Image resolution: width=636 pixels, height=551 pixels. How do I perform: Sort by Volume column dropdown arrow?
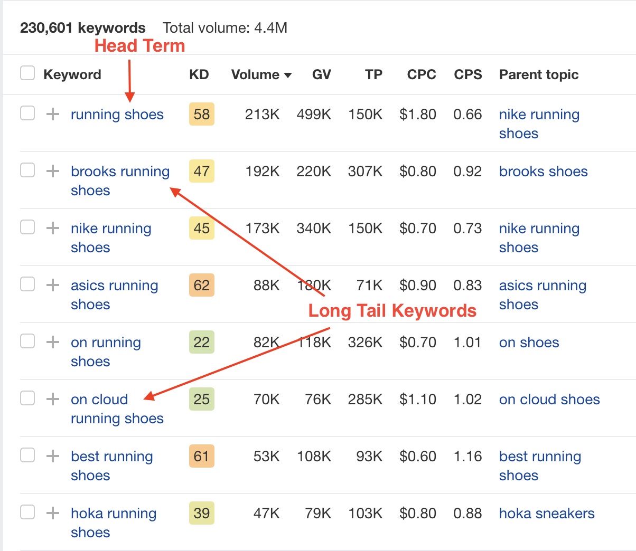coord(288,75)
